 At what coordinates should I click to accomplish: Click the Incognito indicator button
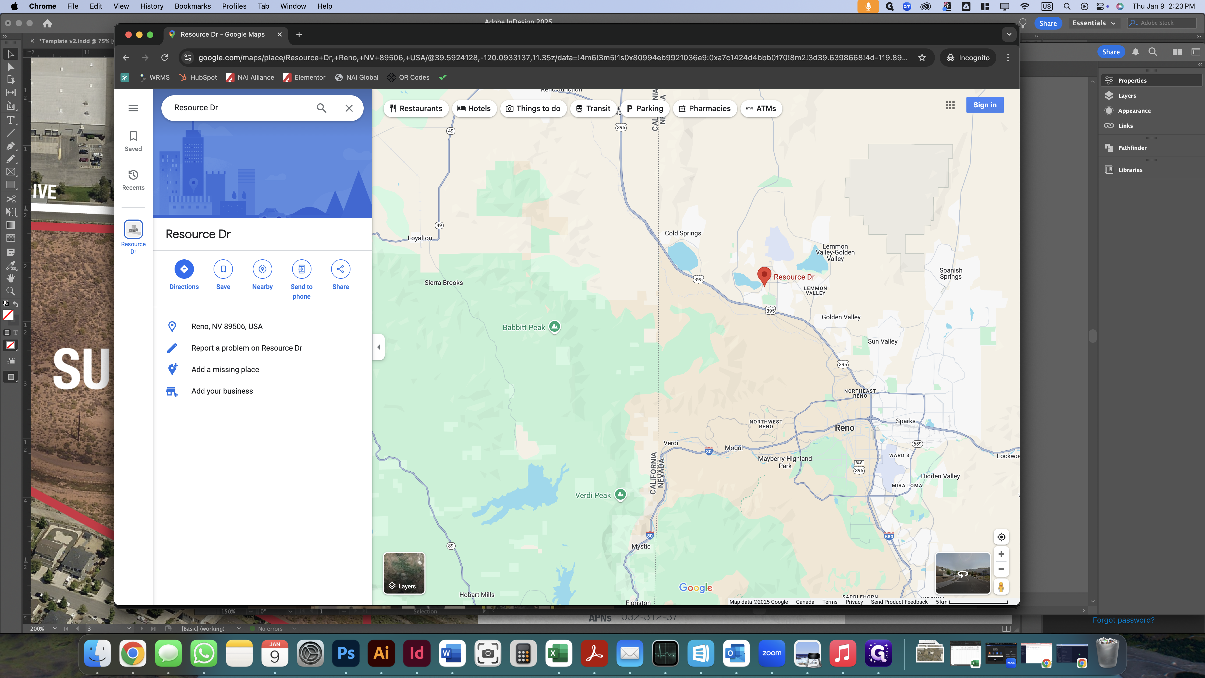tap(968, 58)
